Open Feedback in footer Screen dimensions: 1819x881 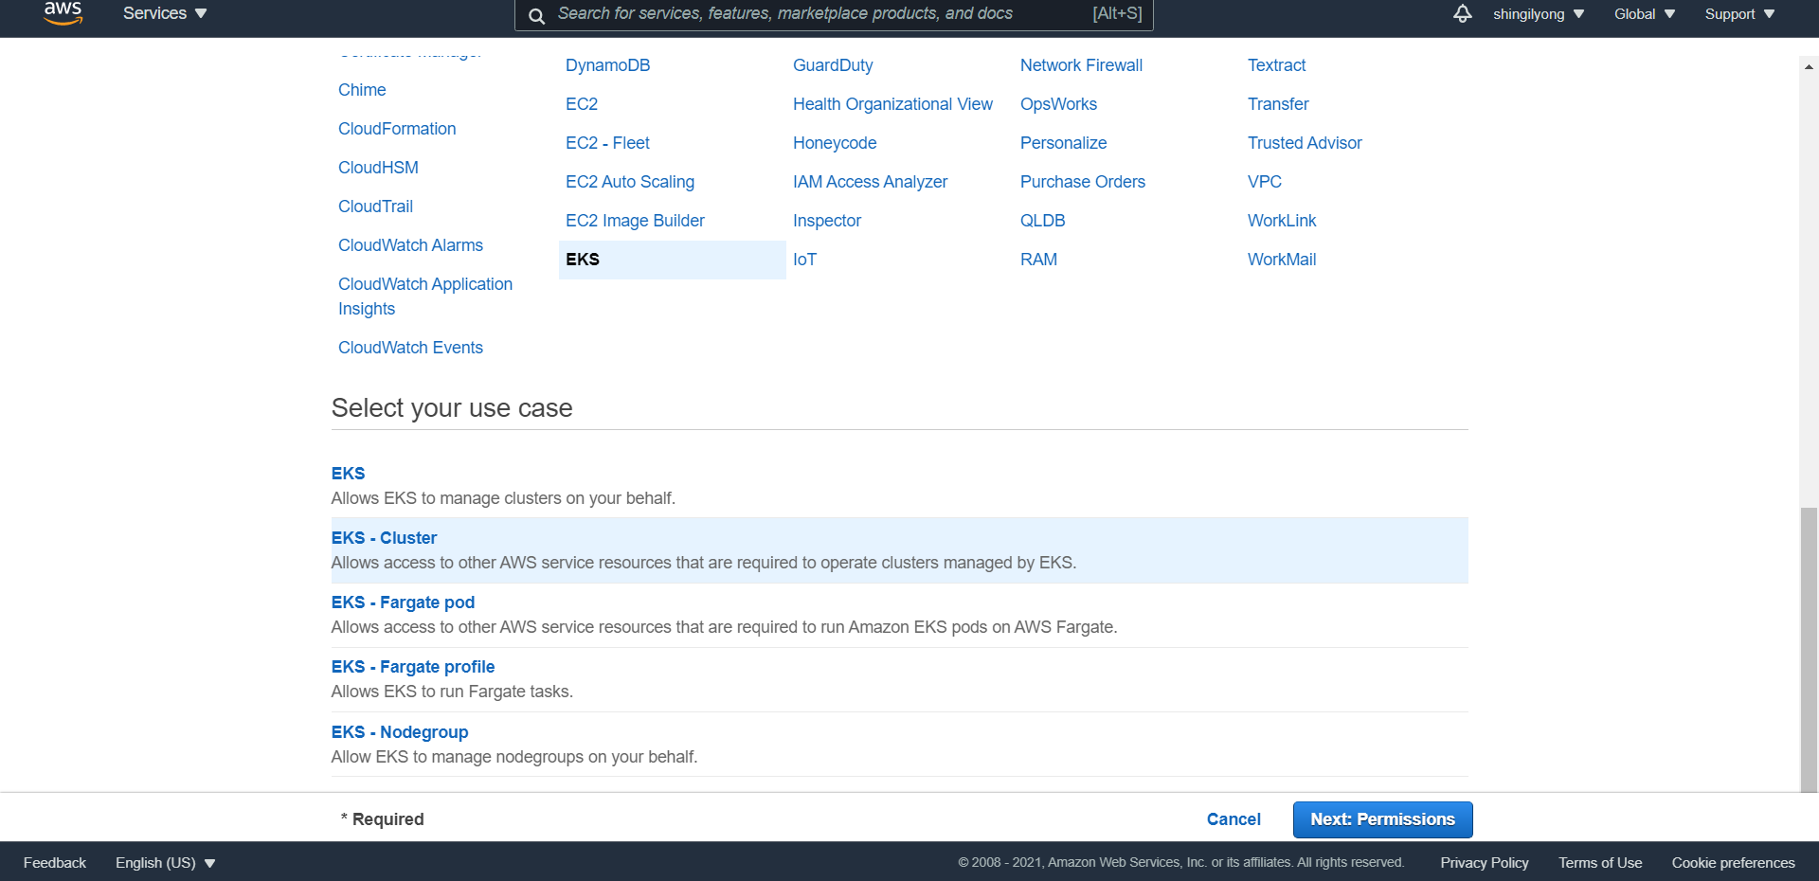[55, 863]
